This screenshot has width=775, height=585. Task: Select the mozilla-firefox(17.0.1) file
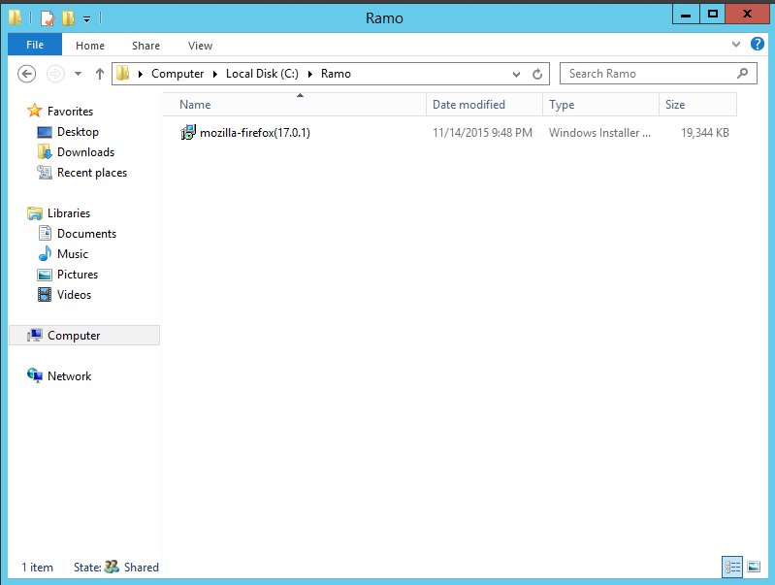(x=254, y=133)
